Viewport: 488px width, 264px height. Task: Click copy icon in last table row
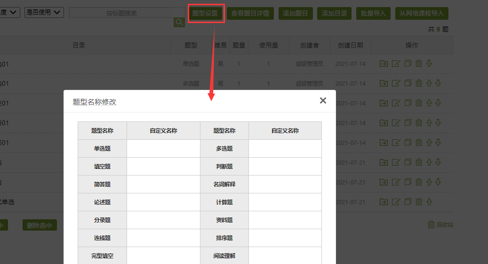tap(408, 202)
